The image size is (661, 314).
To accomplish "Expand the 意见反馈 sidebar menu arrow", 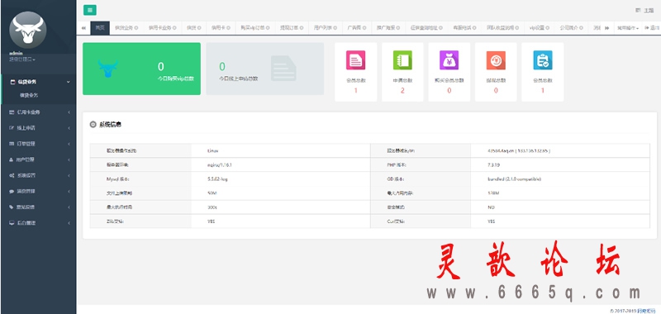I will [69, 207].
